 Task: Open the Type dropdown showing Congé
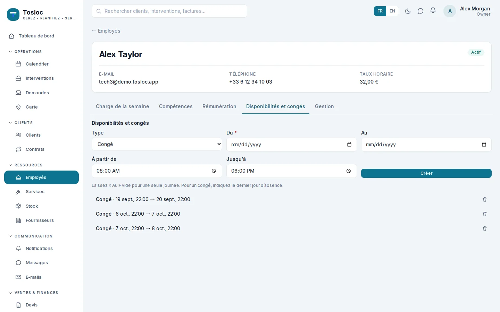pos(157,144)
